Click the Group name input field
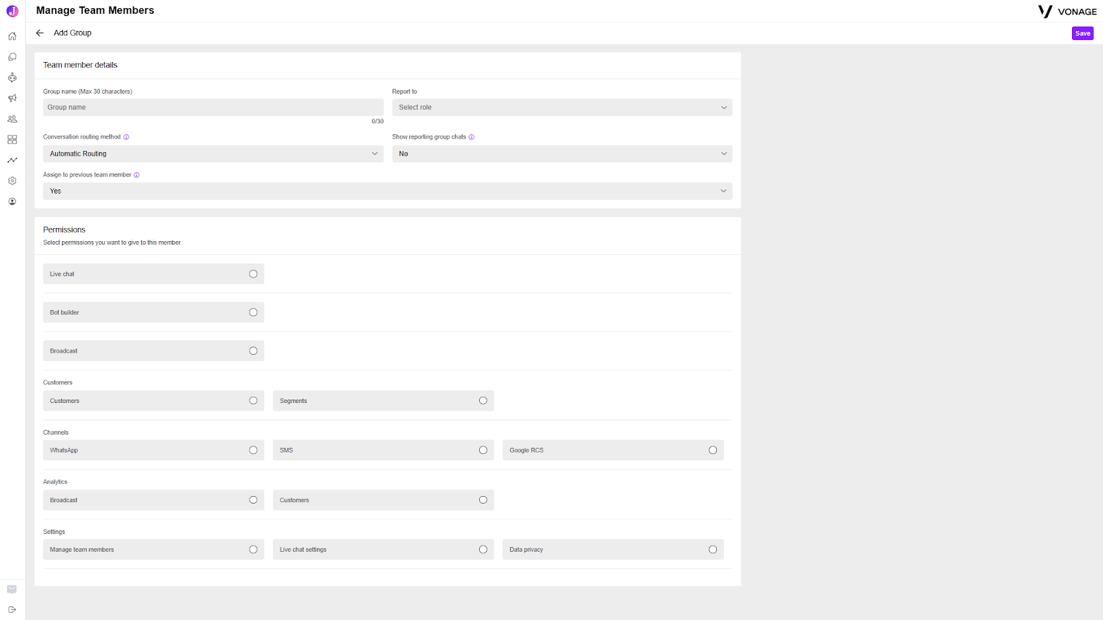This screenshot has width=1103, height=620. pyautogui.click(x=213, y=107)
